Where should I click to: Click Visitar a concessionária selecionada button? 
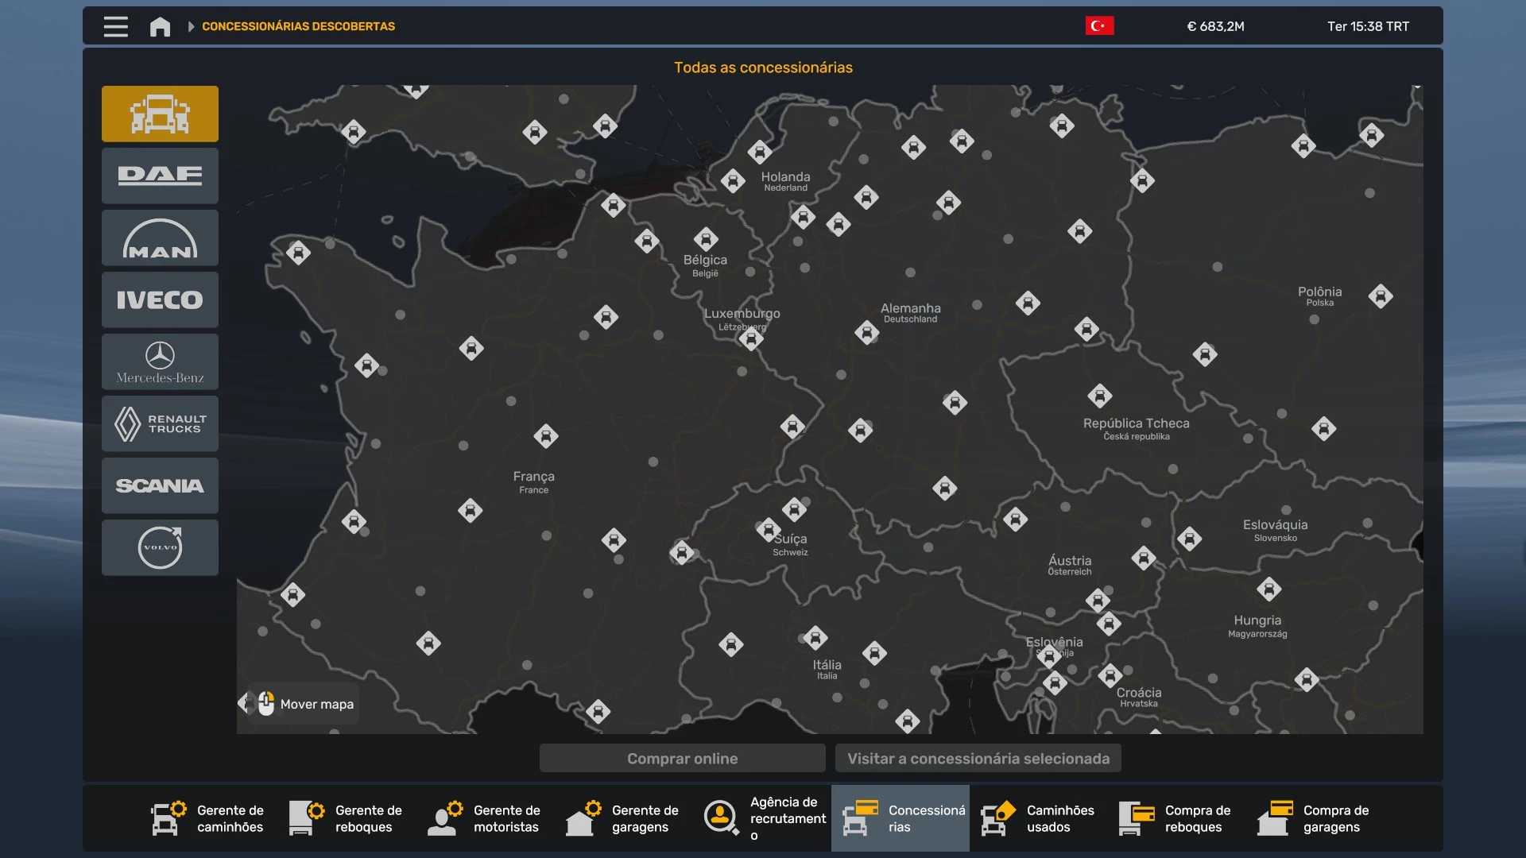coord(978,758)
